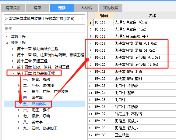The image size is (176, 140).
Task: Click code cell 15-120
Action: click(104, 64)
